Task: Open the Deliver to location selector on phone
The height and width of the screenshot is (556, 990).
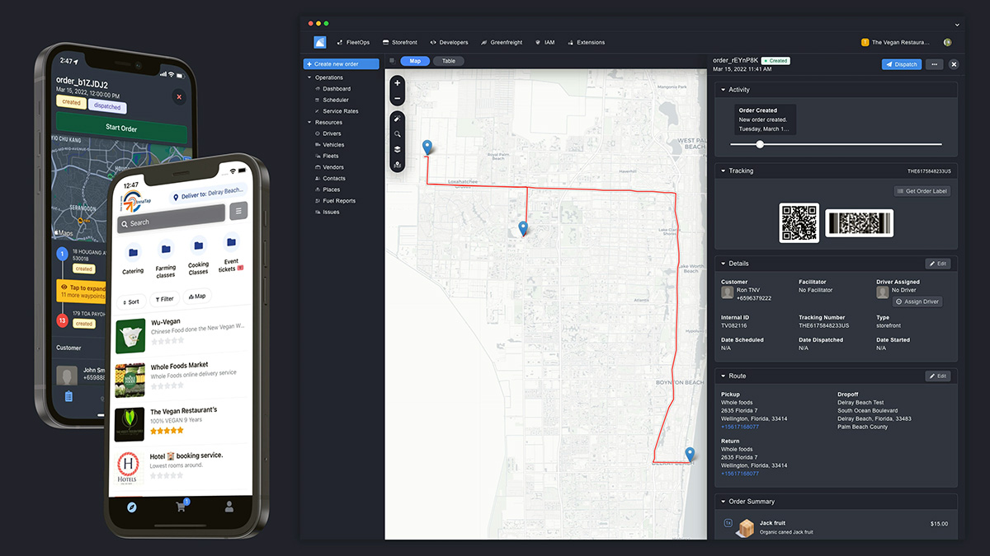Action: (x=206, y=194)
